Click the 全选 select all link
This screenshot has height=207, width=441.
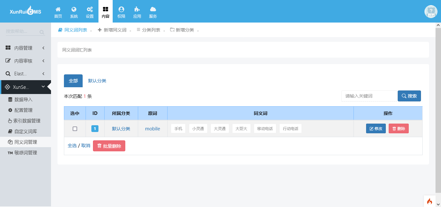click(72, 146)
